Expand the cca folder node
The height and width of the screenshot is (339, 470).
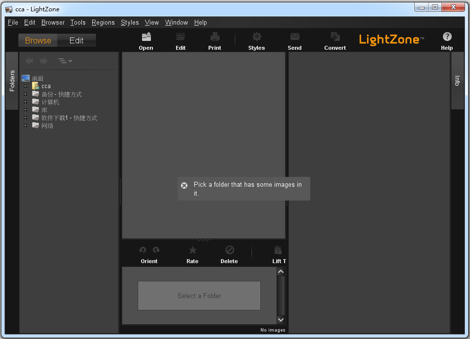pyautogui.click(x=26, y=86)
